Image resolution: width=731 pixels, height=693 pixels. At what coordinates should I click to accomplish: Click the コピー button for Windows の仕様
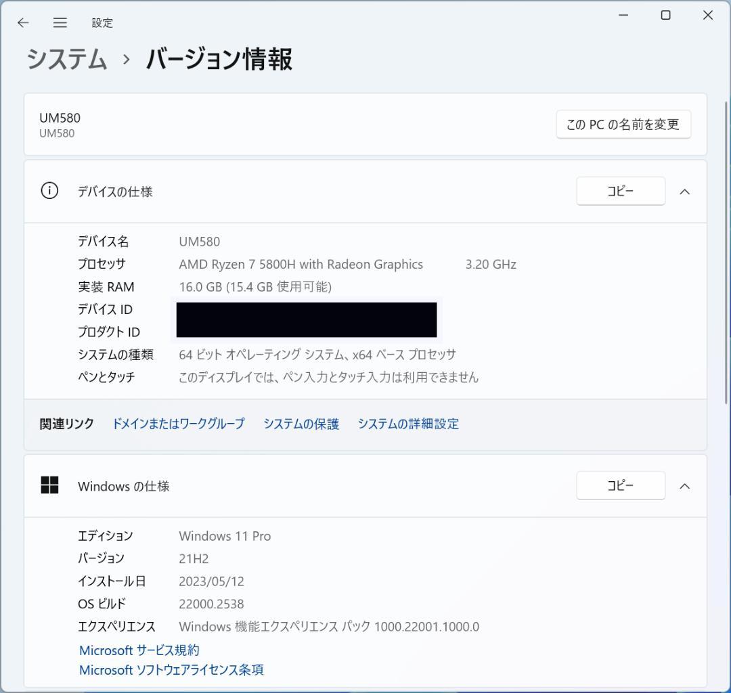click(620, 485)
